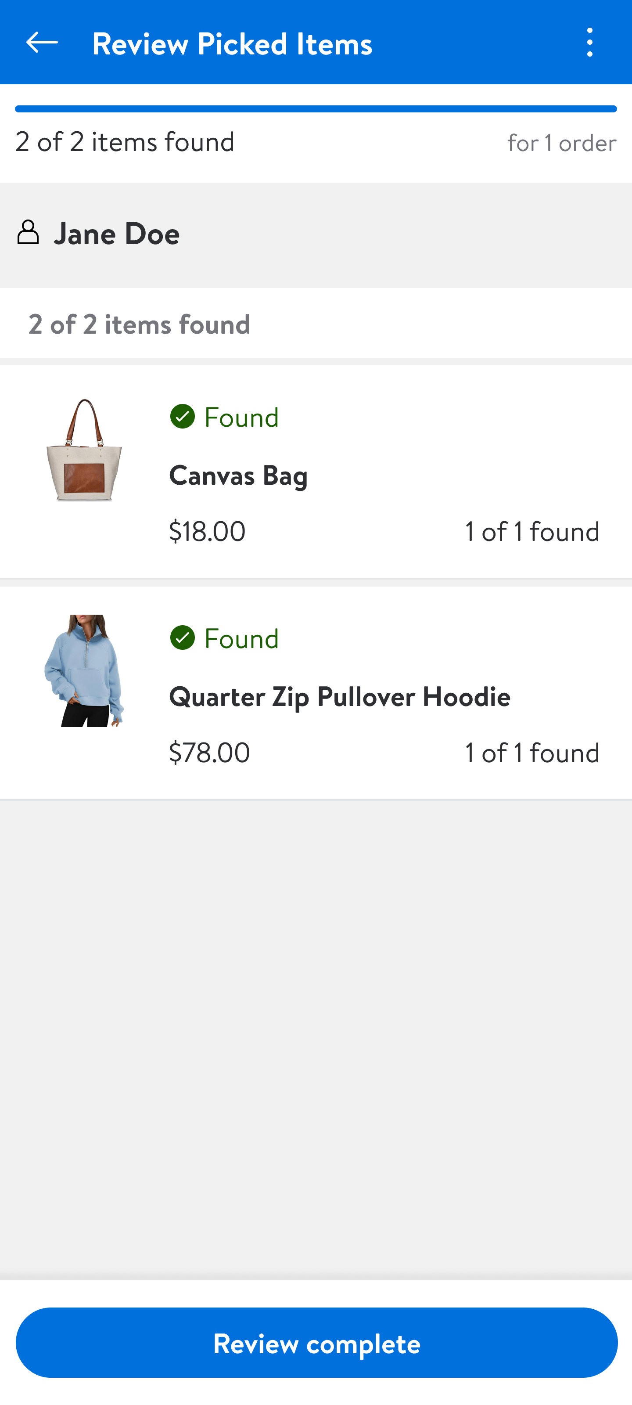Open the Canvas Bag product thumbnail

[85, 450]
